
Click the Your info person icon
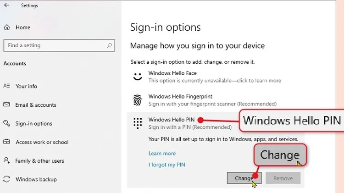coord(7,86)
